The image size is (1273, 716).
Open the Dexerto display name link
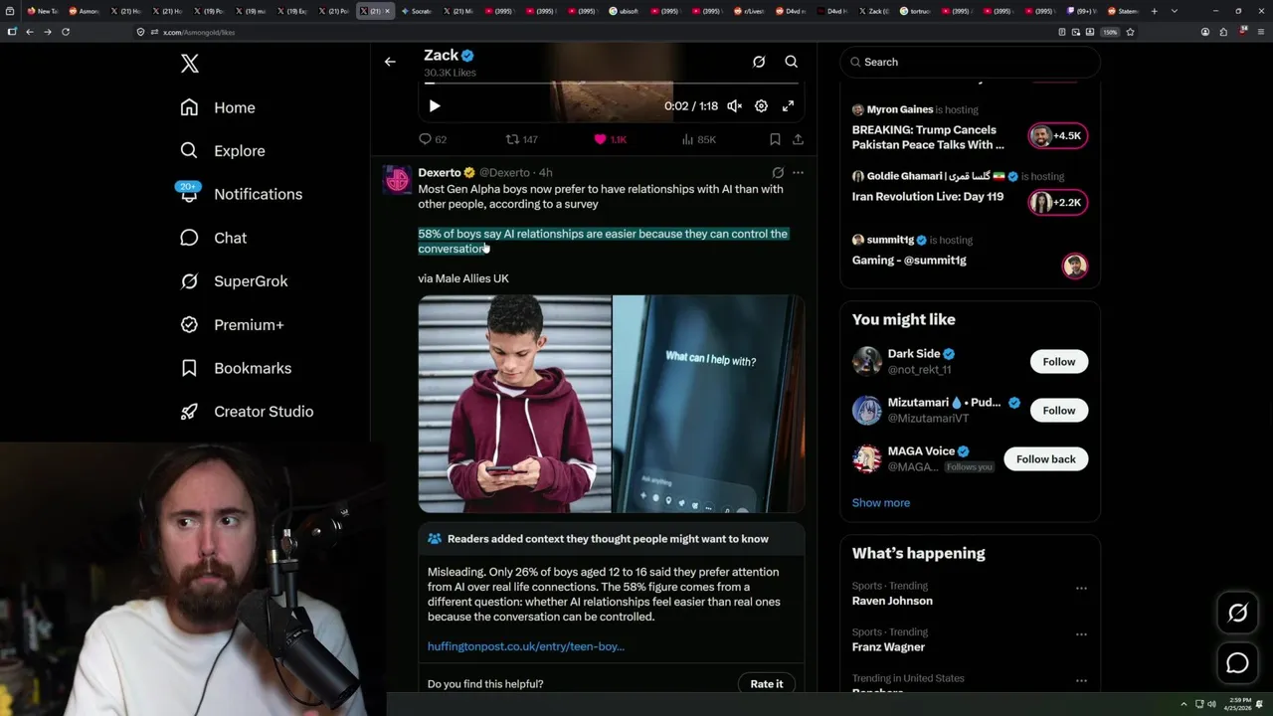click(x=440, y=173)
